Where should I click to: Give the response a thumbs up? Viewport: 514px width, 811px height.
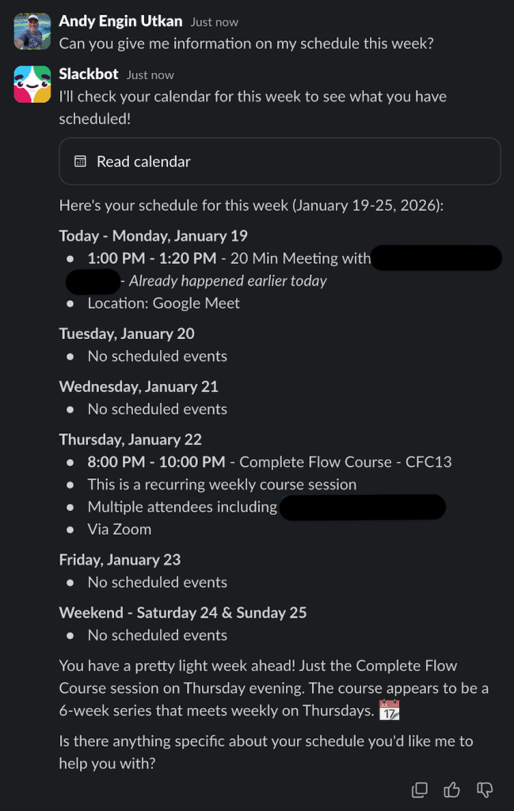point(451,790)
